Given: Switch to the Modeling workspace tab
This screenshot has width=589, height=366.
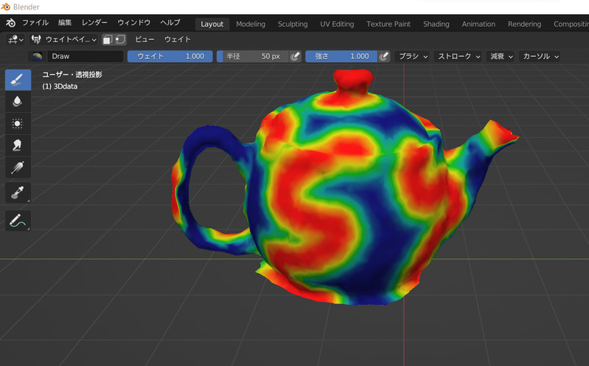Looking at the screenshot, I should [251, 24].
